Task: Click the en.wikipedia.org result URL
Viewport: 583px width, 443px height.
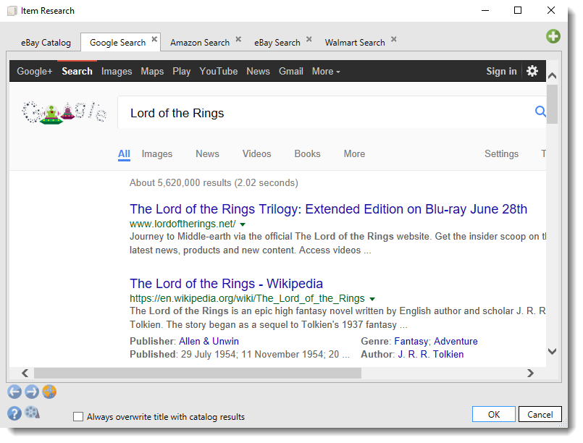Action: (x=247, y=298)
